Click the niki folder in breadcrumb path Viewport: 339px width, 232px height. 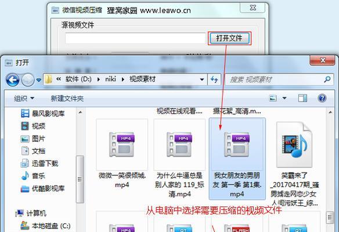coord(111,79)
